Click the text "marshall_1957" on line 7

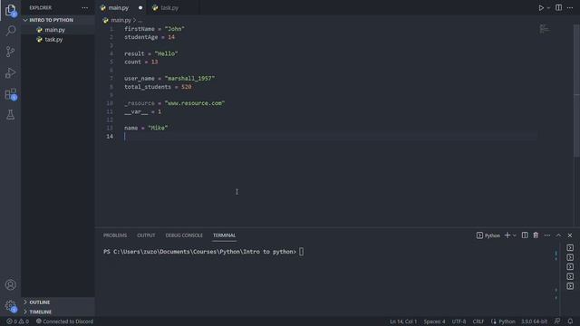(189, 79)
